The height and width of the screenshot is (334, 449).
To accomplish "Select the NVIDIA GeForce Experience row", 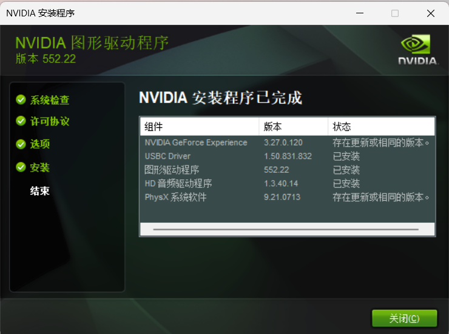I will [x=287, y=142].
